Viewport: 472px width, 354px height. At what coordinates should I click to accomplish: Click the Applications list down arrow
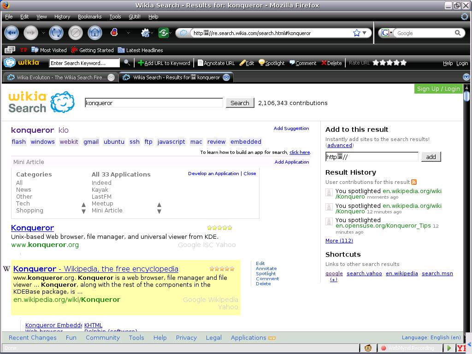tap(159, 211)
